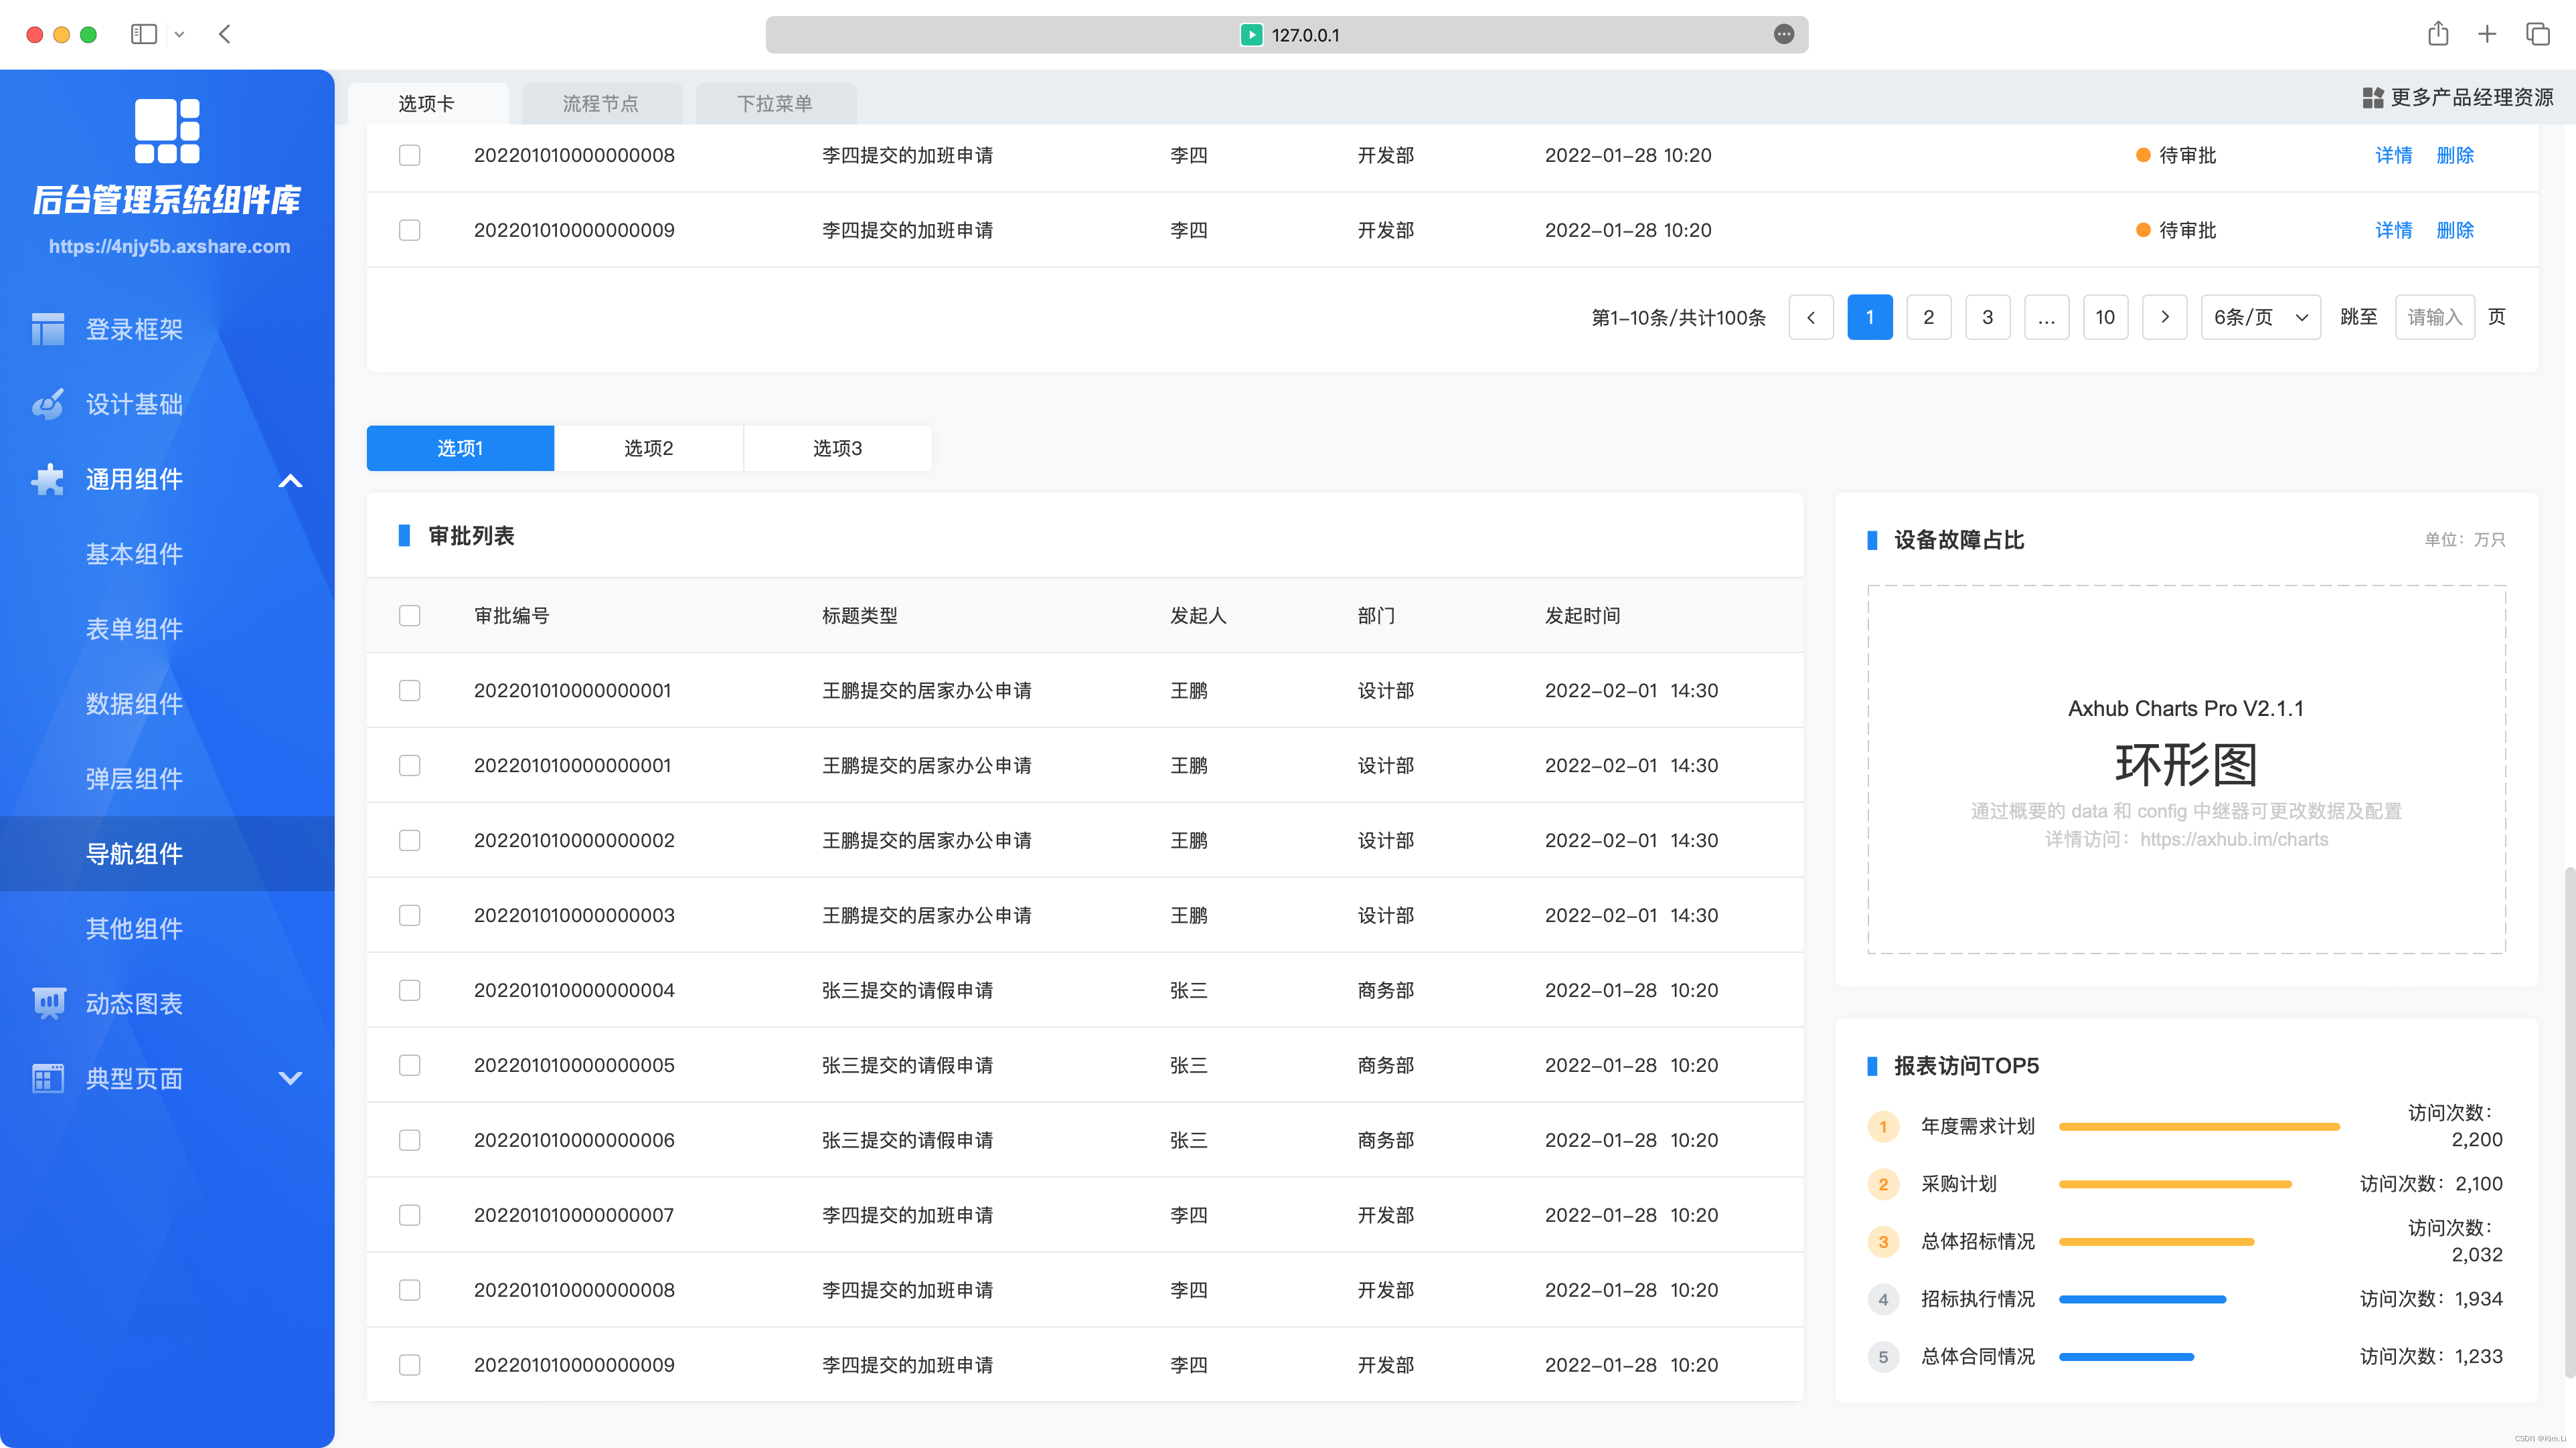This screenshot has width=2576, height=1448.
Task: Check the top table row 20220101000000009 待审批
Action: tap(409, 230)
